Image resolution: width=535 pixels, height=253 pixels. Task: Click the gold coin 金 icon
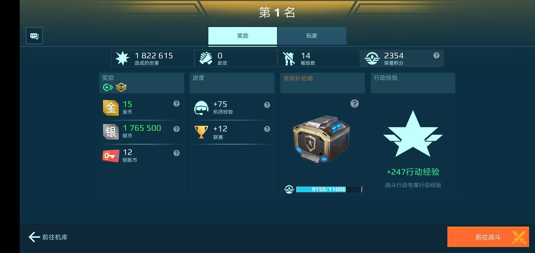pyautogui.click(x=111, y=108)
